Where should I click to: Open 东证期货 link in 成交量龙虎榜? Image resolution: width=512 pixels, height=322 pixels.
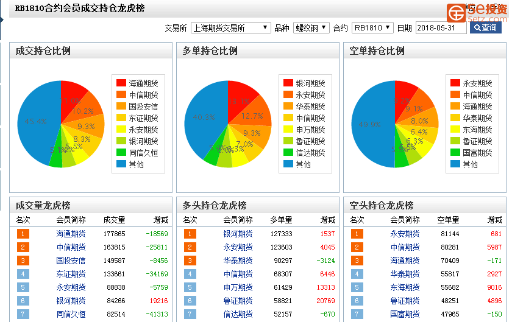pyautogui.click(x=71, y=274)
